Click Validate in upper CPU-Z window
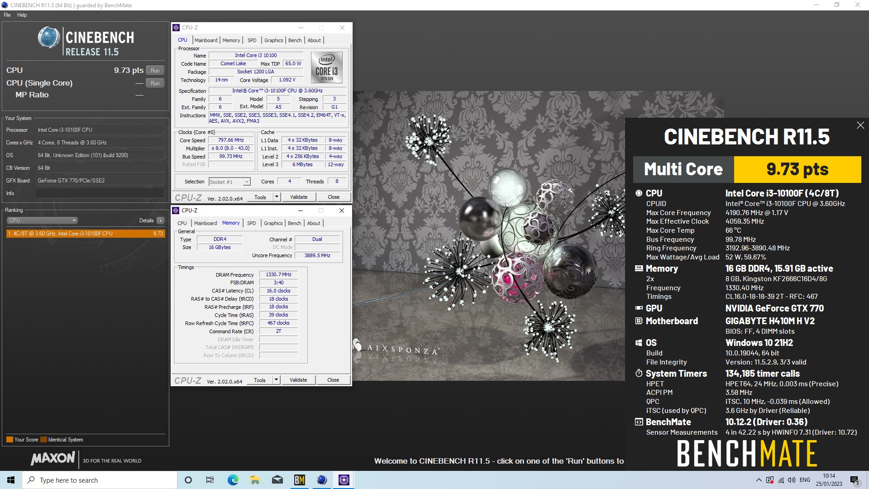 299,197
